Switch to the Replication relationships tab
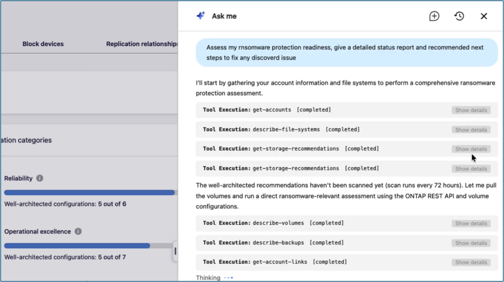504x282 pixels. pyautogui.click(x=142, y=44)
